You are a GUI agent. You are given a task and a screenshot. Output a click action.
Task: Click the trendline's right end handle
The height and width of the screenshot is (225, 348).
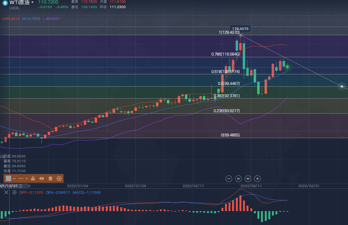pos(342,86)
